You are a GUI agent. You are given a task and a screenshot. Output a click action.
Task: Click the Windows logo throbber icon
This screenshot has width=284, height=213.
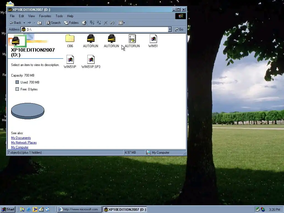pyautogui.click(x=180, y=16)
